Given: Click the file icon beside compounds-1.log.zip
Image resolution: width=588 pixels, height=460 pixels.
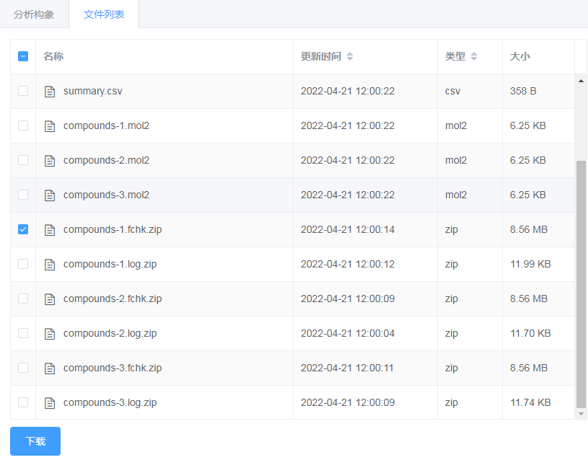Looking at the screenshot, I should (x=50, y=265).
